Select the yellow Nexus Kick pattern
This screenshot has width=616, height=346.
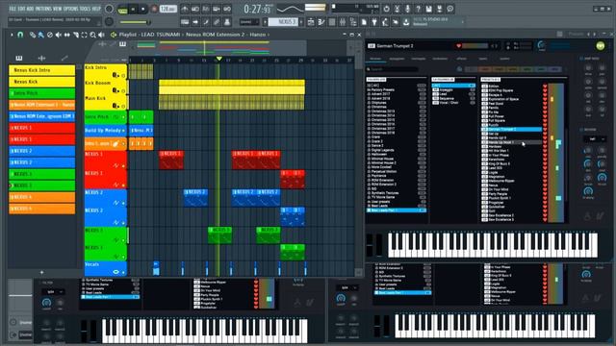coord(41,82)
